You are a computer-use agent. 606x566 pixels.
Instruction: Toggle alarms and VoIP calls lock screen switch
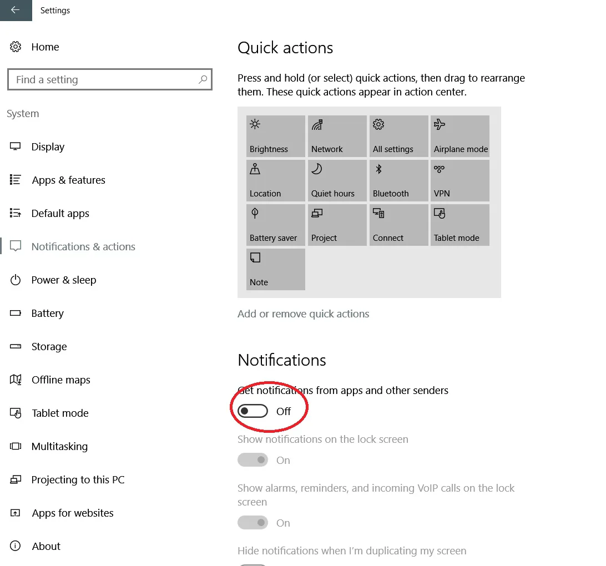coord(252,522)
